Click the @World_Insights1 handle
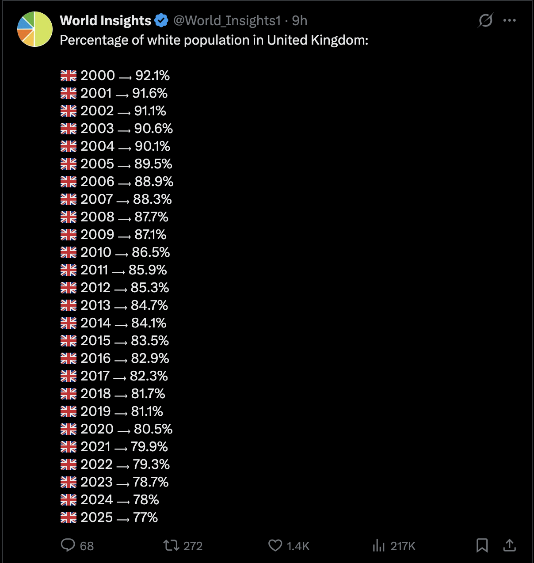 (227, 20)
